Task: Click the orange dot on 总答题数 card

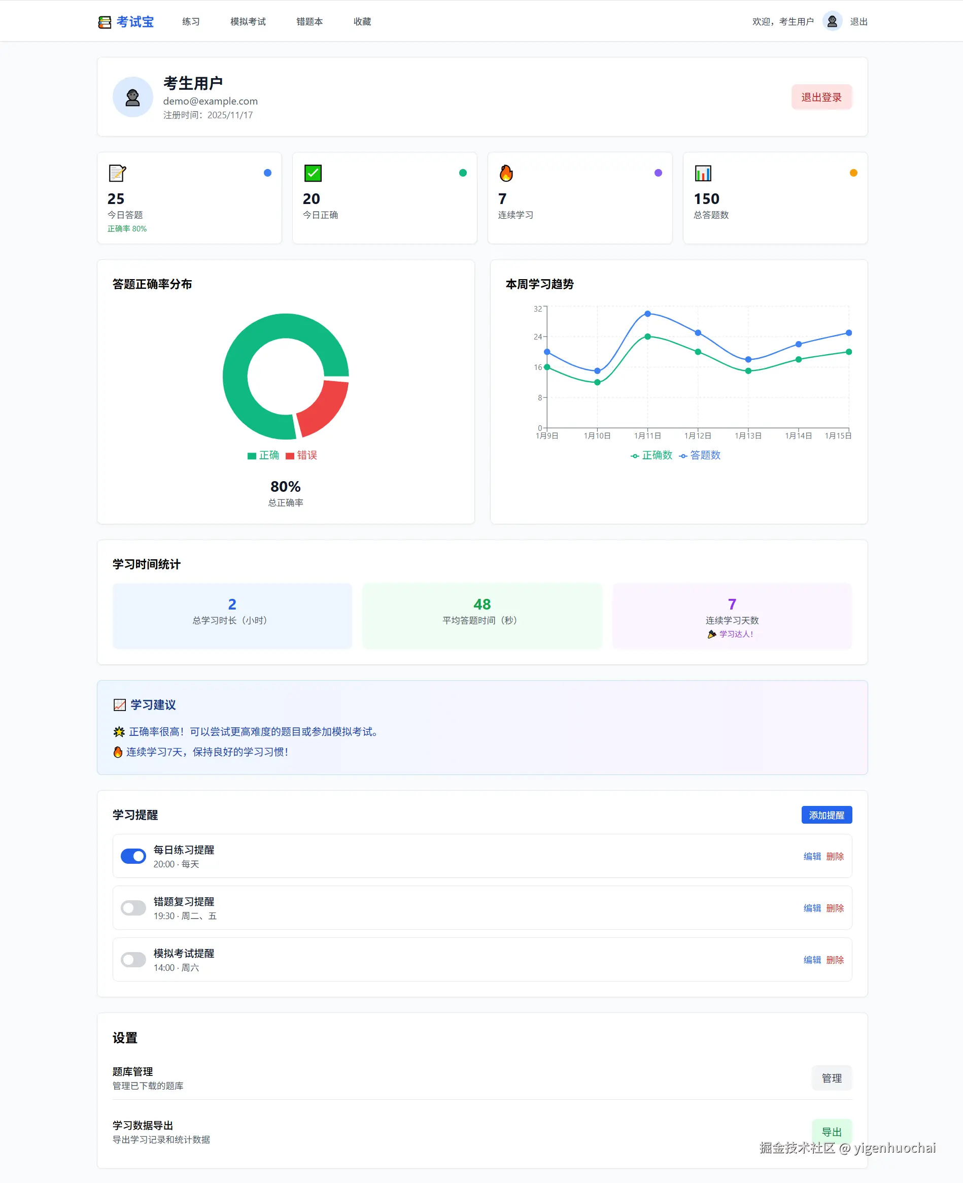Action: [x=853, y=173]
